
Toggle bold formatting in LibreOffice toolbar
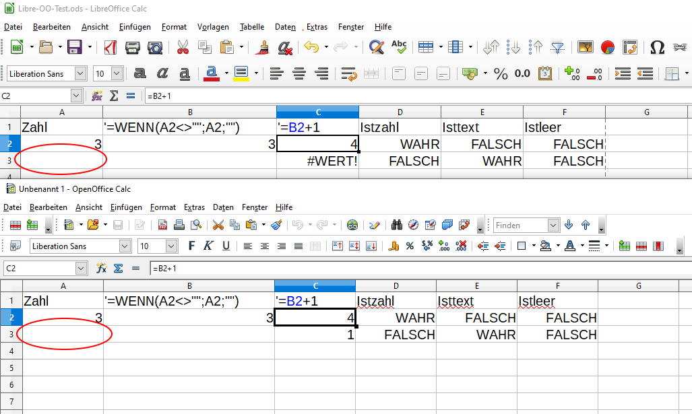point(140,73)
